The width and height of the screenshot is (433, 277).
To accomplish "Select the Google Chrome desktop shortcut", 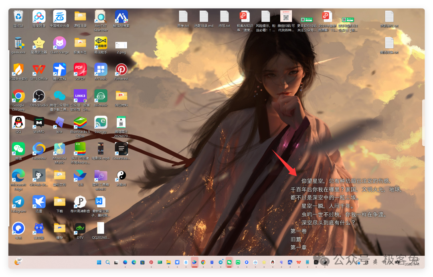I will pyautogui.click(x=18, y=100).
